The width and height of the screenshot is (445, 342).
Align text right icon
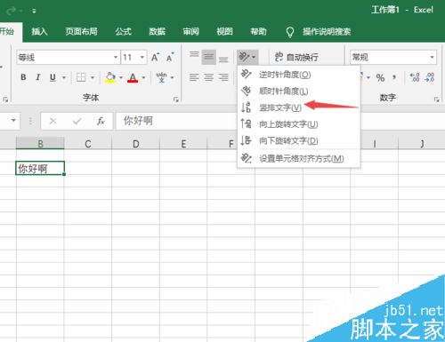pyautogui.click(x=223, y=77)
